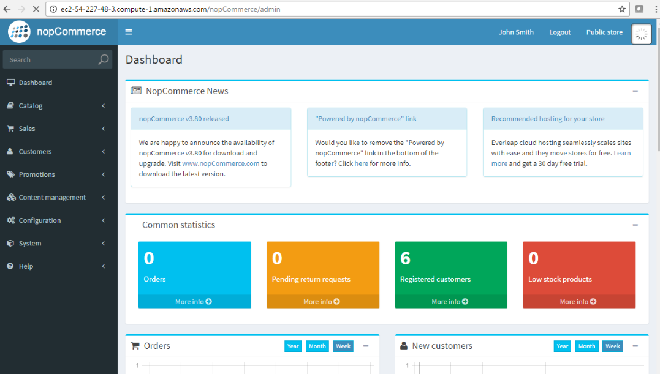Click the nopCommerce logo icon
The image size is (660, 374).
coord(20,32)
